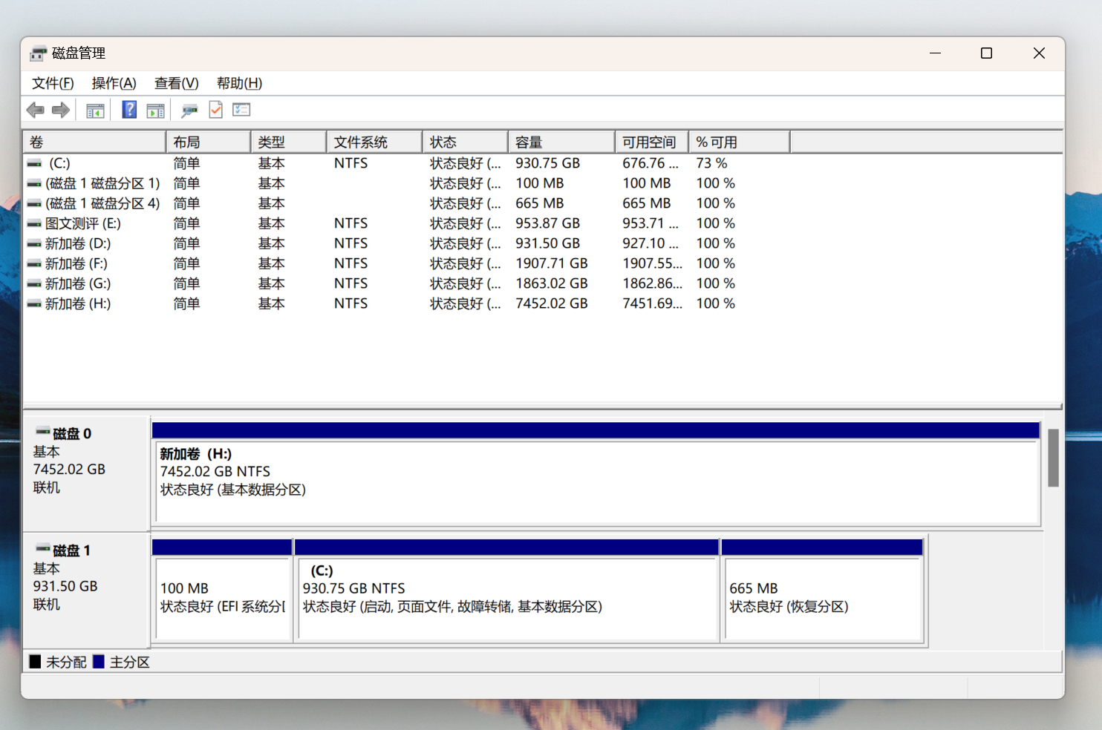Toggle the show/hide action pane icon
This screenshot has height=730, width=1102.
(x=155, y=111)
